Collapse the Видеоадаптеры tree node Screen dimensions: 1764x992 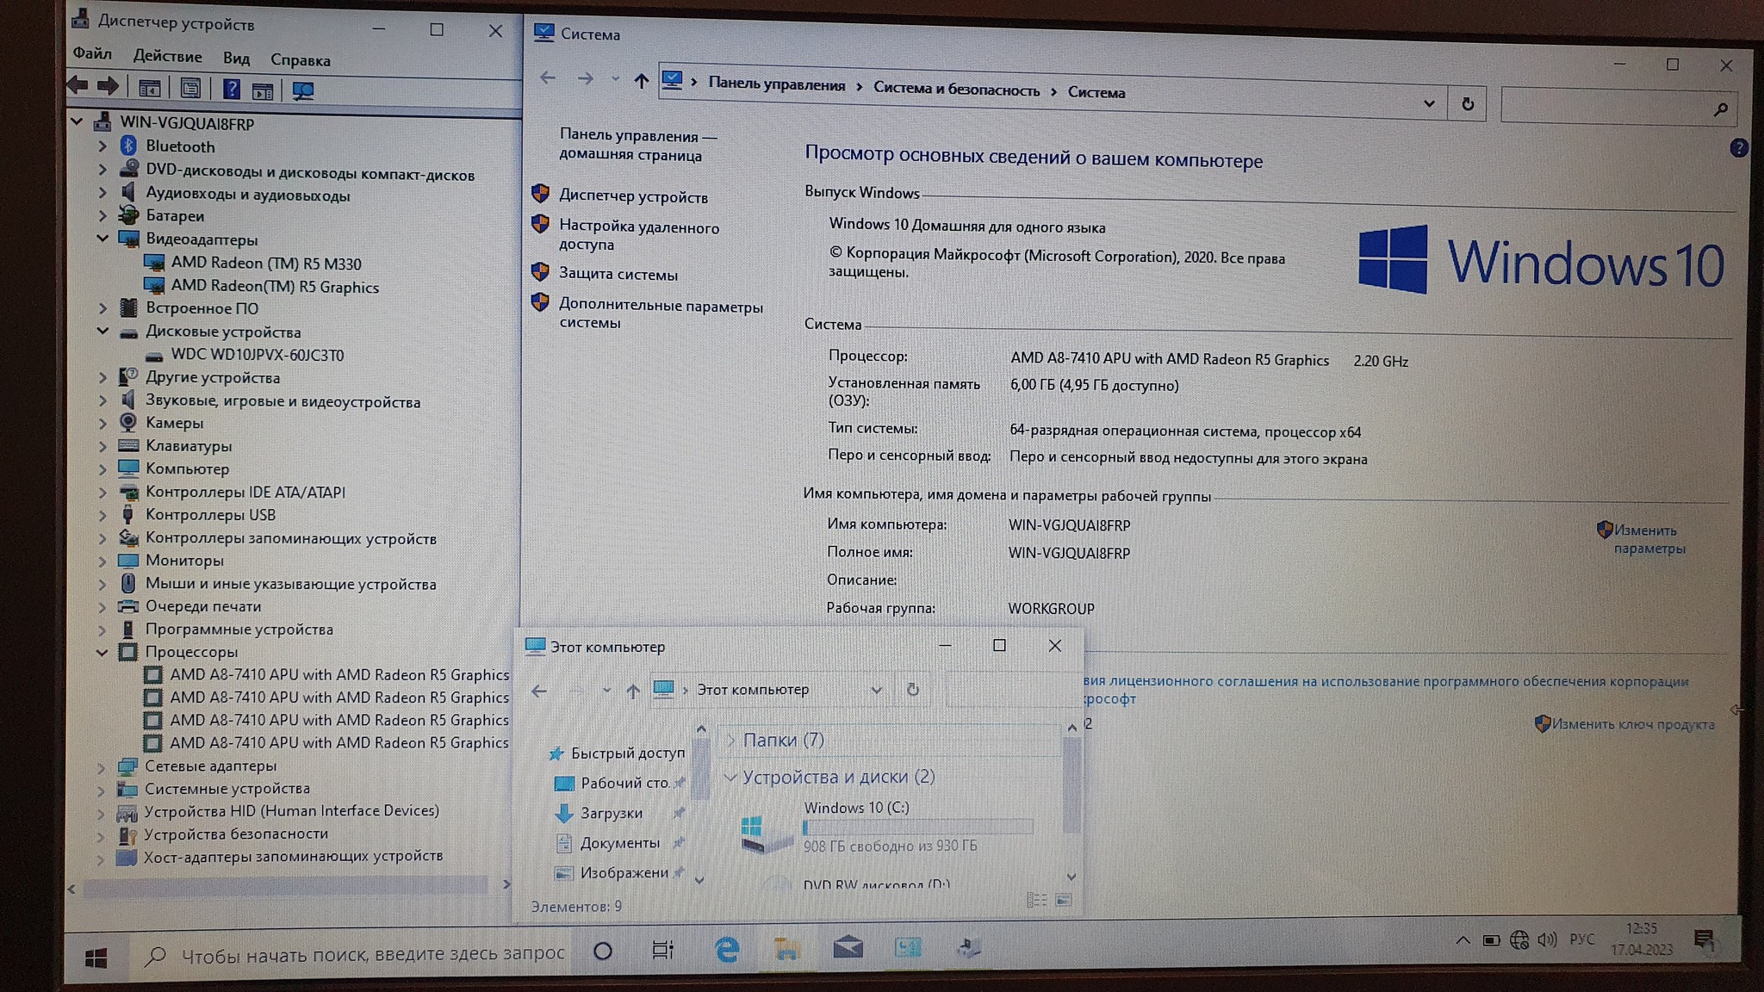(102, 239)
